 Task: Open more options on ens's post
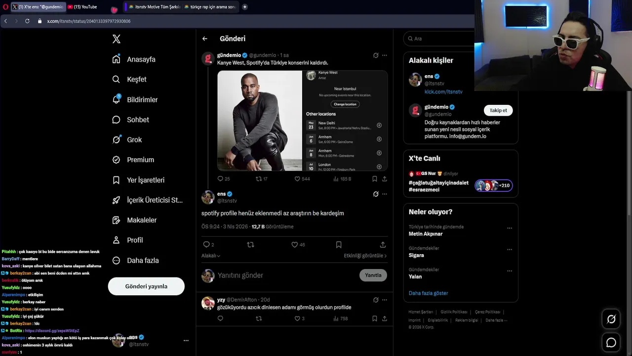pyautogui.click(x=385, y=194)
